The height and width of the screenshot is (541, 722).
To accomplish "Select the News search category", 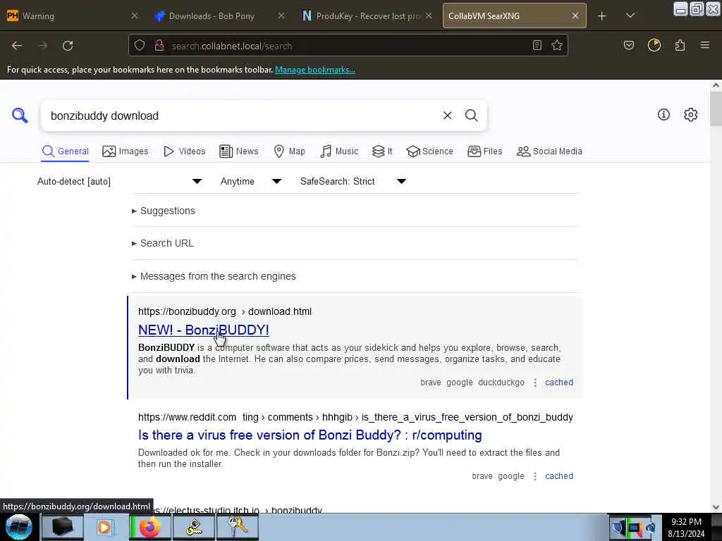I will coord(239,151).
